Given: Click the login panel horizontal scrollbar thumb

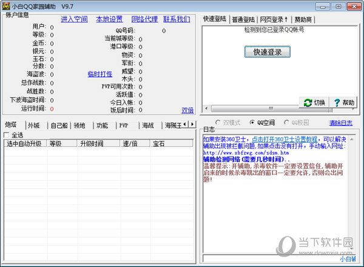Looking at the screenshot, I should tap(272, 109).
